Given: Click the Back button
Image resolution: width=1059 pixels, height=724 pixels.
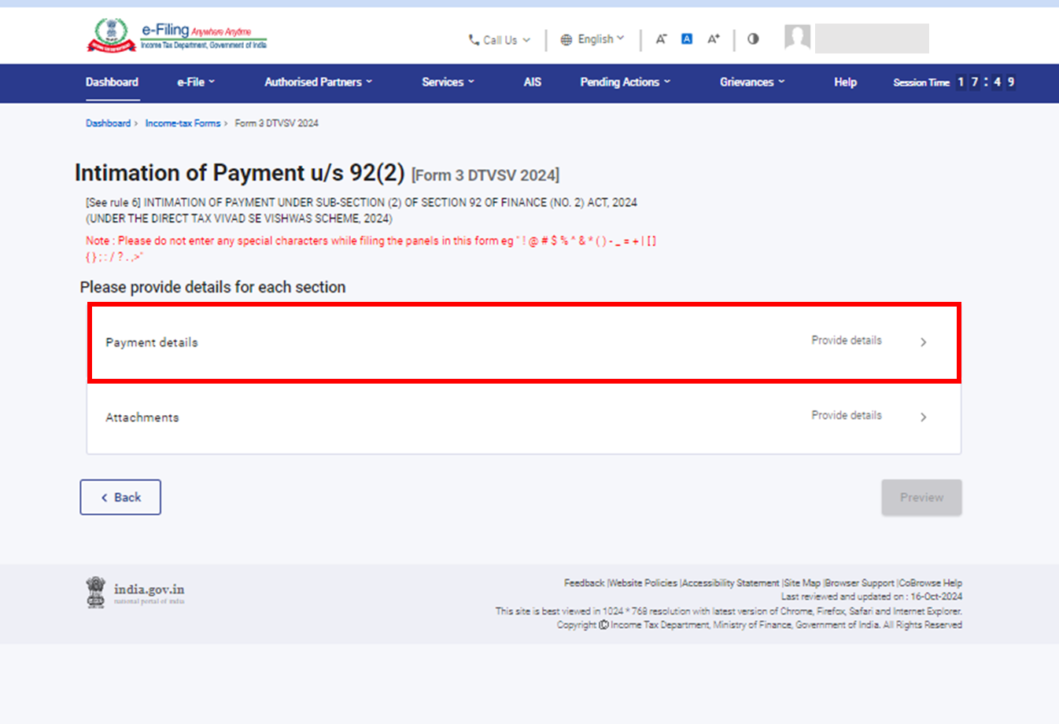Looking at the screenshot, I should [120, 497].
